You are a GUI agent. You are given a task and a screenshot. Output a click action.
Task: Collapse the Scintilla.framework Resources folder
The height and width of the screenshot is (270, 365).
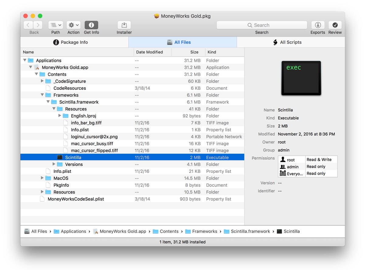point(54,109)
